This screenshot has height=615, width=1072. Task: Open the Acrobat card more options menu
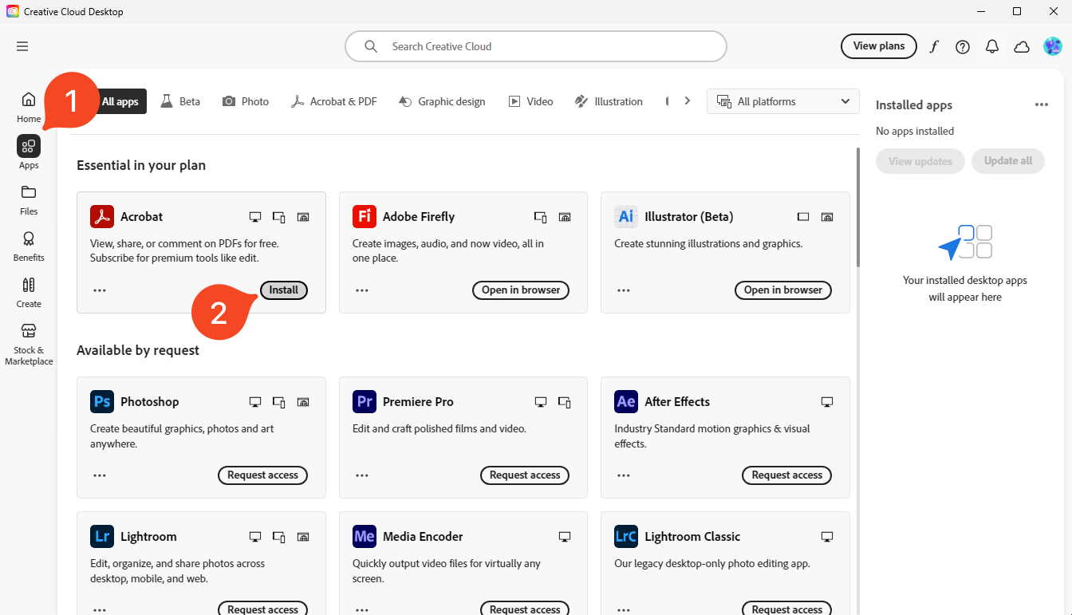(100, 290)
